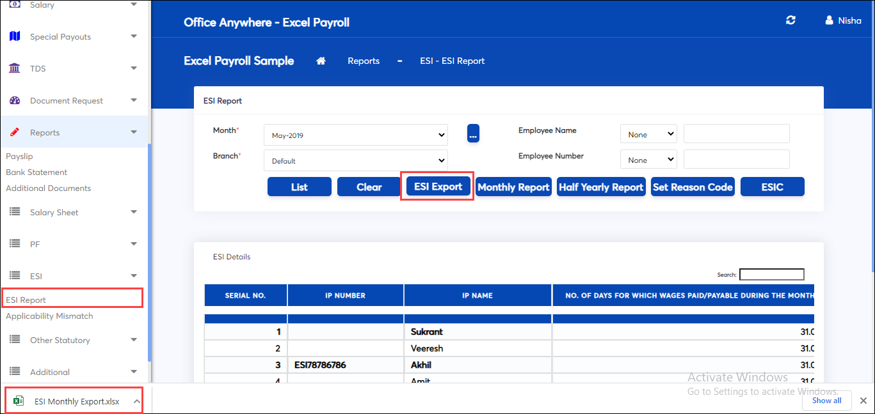
Task: Sort by SERIAL NO. column header
Action: tap(246, 295)
